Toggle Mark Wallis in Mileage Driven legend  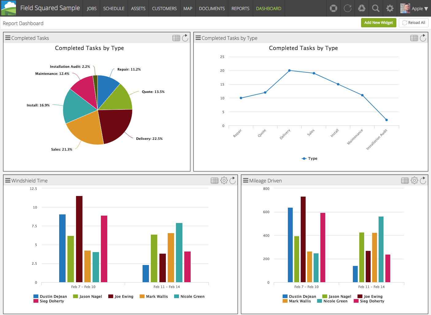click(297, 301)
